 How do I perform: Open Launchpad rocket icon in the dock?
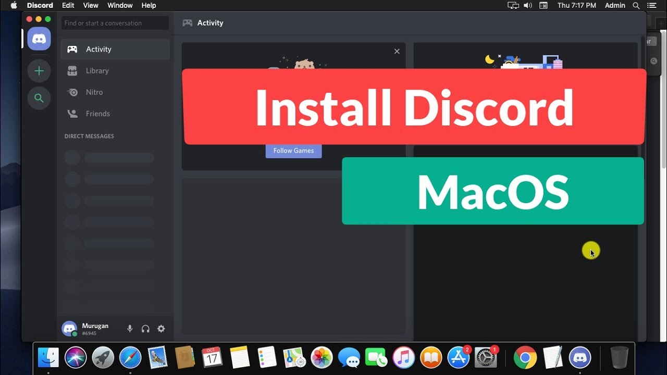tap(103, 358)
